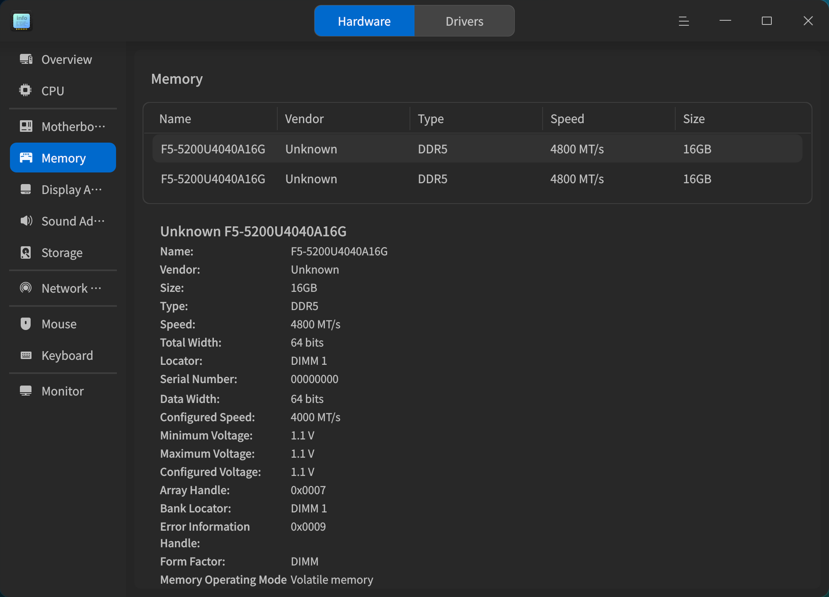Click the CPU chip icon
This screenshot has height=597, width=829.
coord(26,90)
